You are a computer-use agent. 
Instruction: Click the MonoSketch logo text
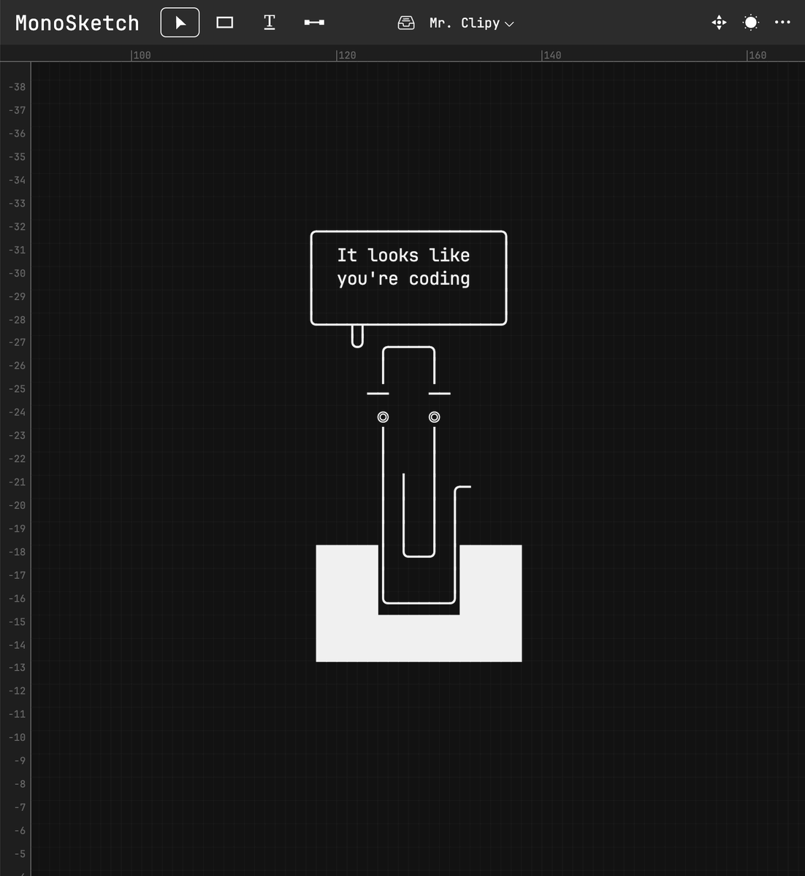coord(77,23)
